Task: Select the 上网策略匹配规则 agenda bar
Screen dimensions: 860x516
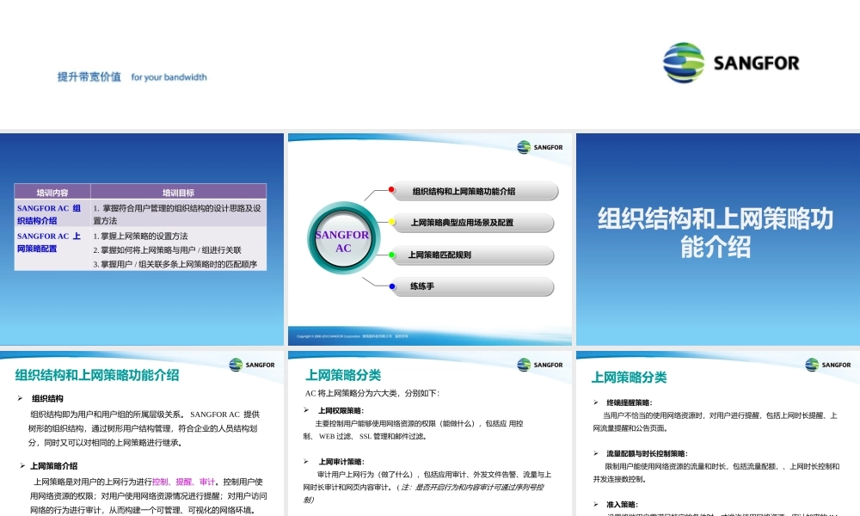Action: 474,255
